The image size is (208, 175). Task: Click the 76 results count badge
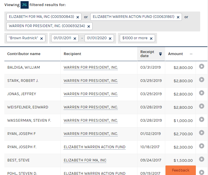25,5
